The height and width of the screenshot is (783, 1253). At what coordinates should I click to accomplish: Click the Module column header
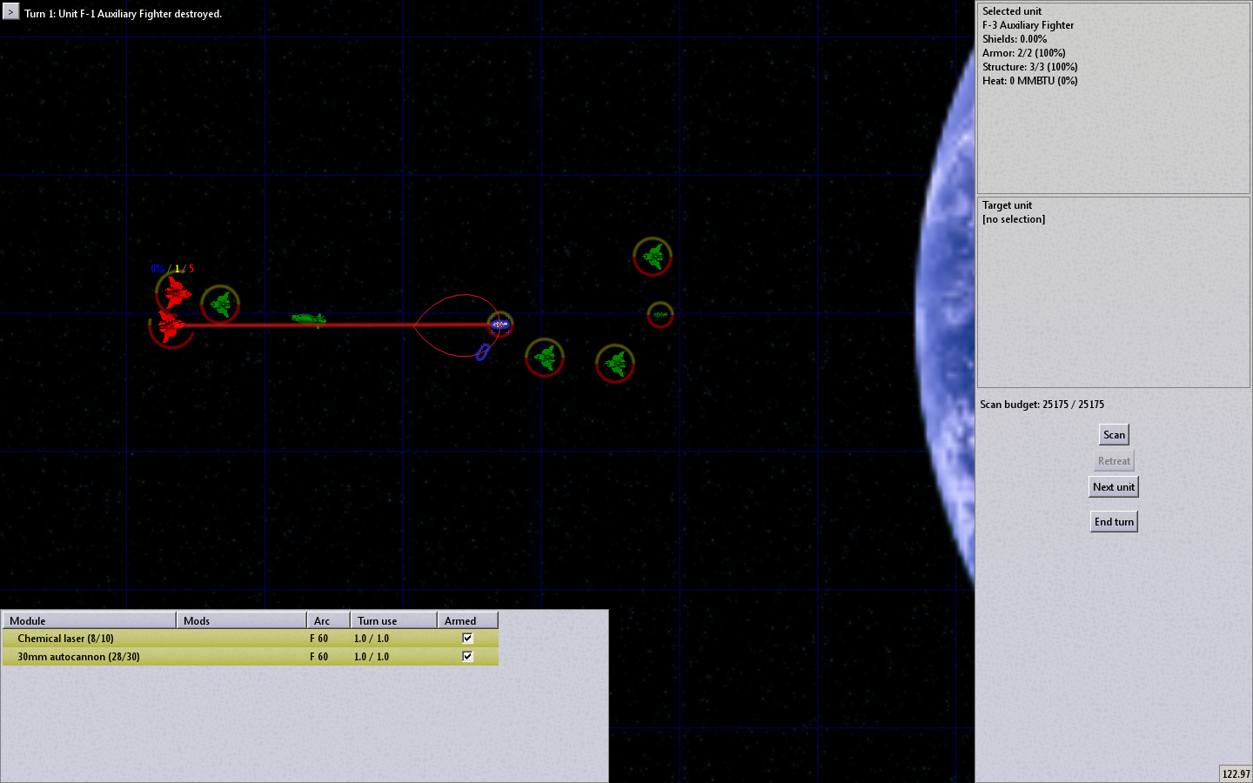click(89, 620)
